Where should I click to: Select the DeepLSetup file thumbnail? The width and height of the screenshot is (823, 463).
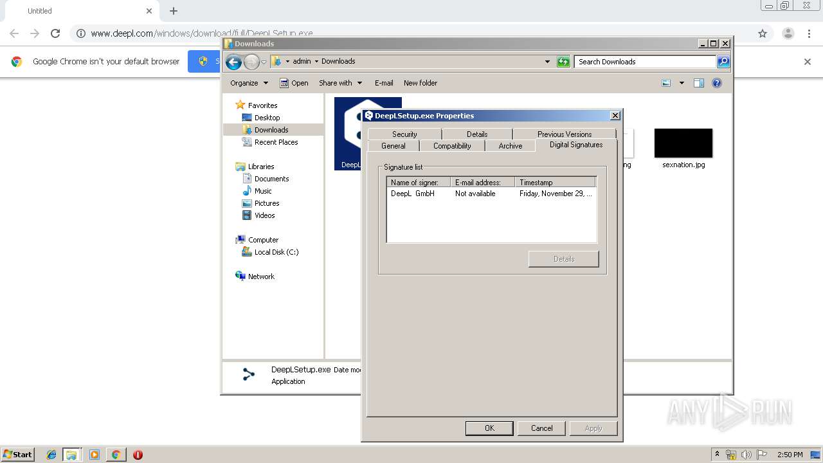[348, 134]
